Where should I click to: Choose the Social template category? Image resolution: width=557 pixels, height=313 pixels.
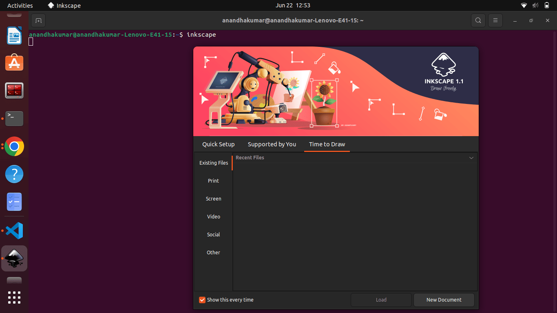(213, 235)
